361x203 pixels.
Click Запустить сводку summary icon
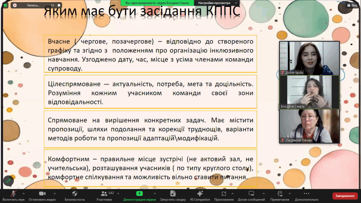(173, 194)
